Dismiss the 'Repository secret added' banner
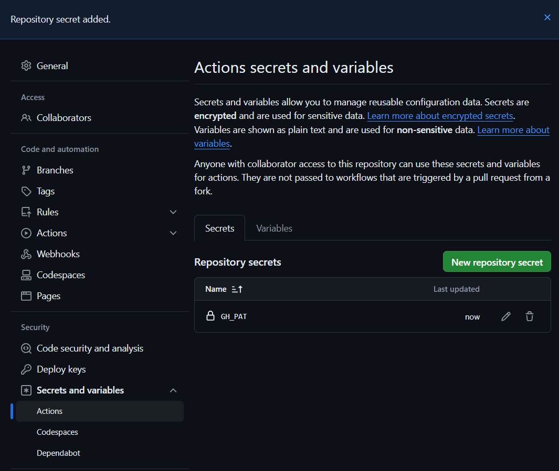 547,17
